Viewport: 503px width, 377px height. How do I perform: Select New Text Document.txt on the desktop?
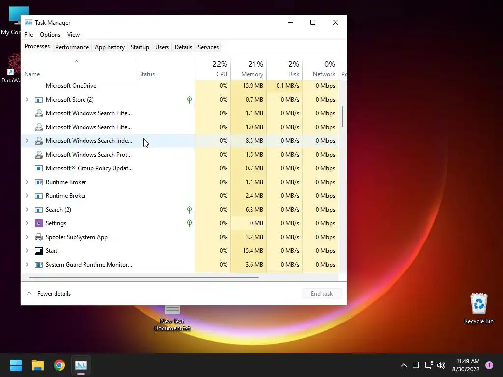(x=172, y=319)
